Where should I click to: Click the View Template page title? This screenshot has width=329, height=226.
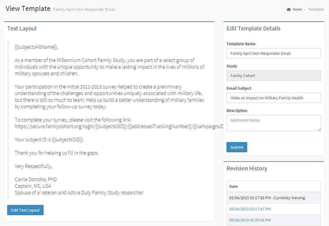click(28, 9)
